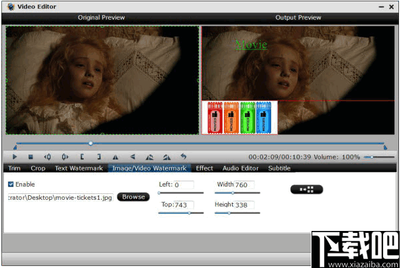Click the Top position value field
This screenshot has width=401, height=268.
184,204
